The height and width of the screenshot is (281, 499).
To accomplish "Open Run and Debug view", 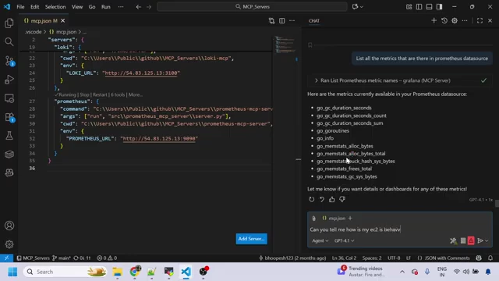I will [9, 80].
